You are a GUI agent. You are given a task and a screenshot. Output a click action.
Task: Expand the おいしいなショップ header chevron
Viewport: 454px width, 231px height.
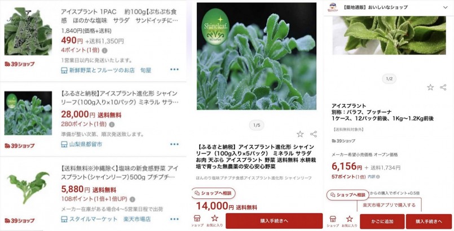(x=446, y=7)
